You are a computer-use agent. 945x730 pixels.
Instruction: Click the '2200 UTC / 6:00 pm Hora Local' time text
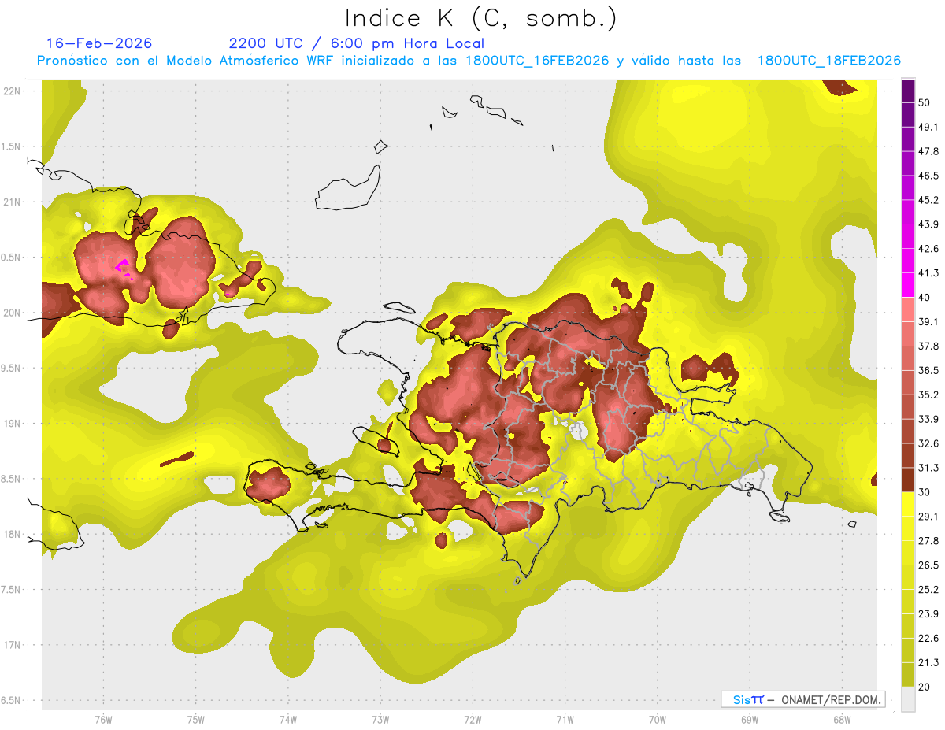pyautogui.click(x=357, y=43)
